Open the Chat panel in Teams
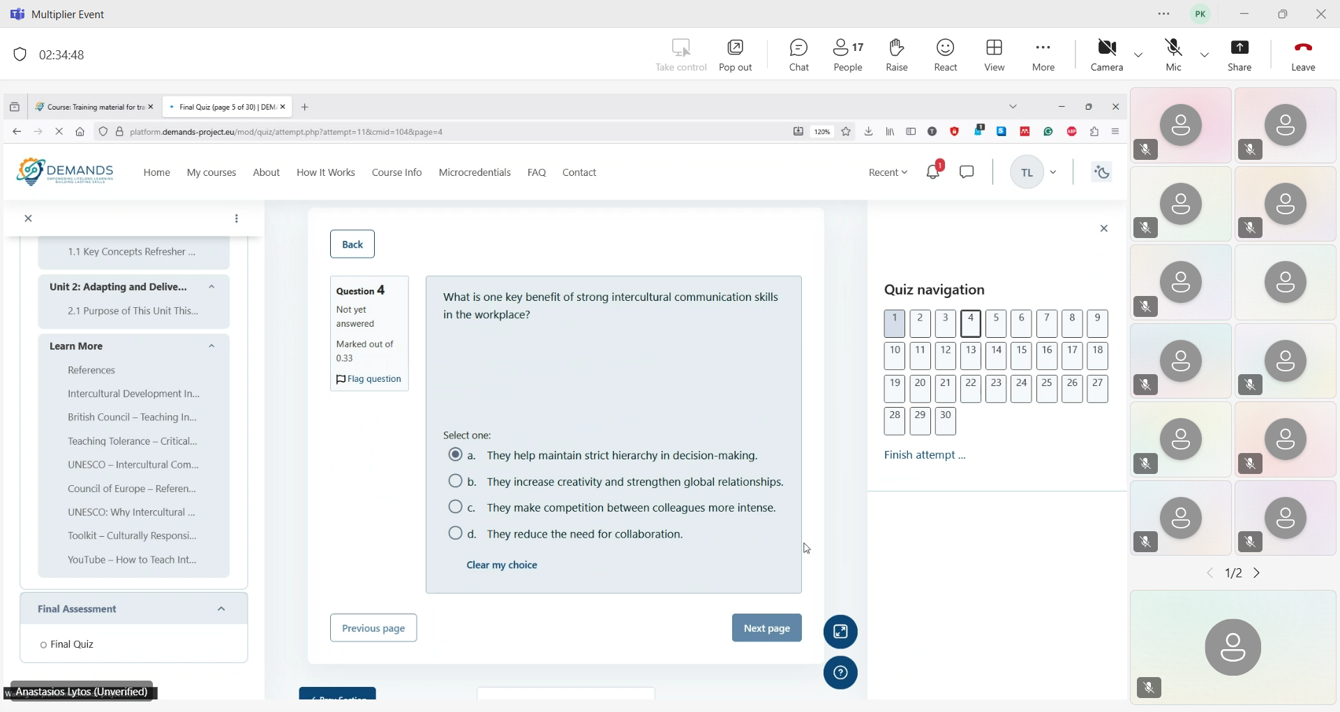This screenshot has width=1340, height=712. 798,55
